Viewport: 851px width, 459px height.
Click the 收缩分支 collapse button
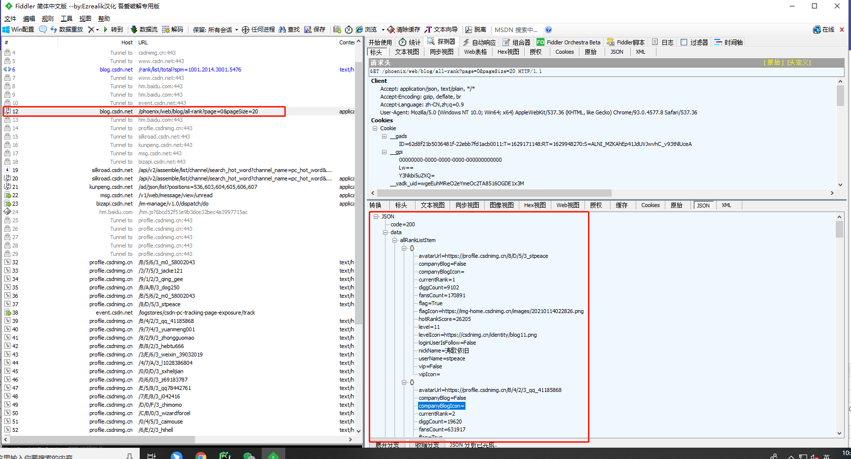tap(427, 445)
